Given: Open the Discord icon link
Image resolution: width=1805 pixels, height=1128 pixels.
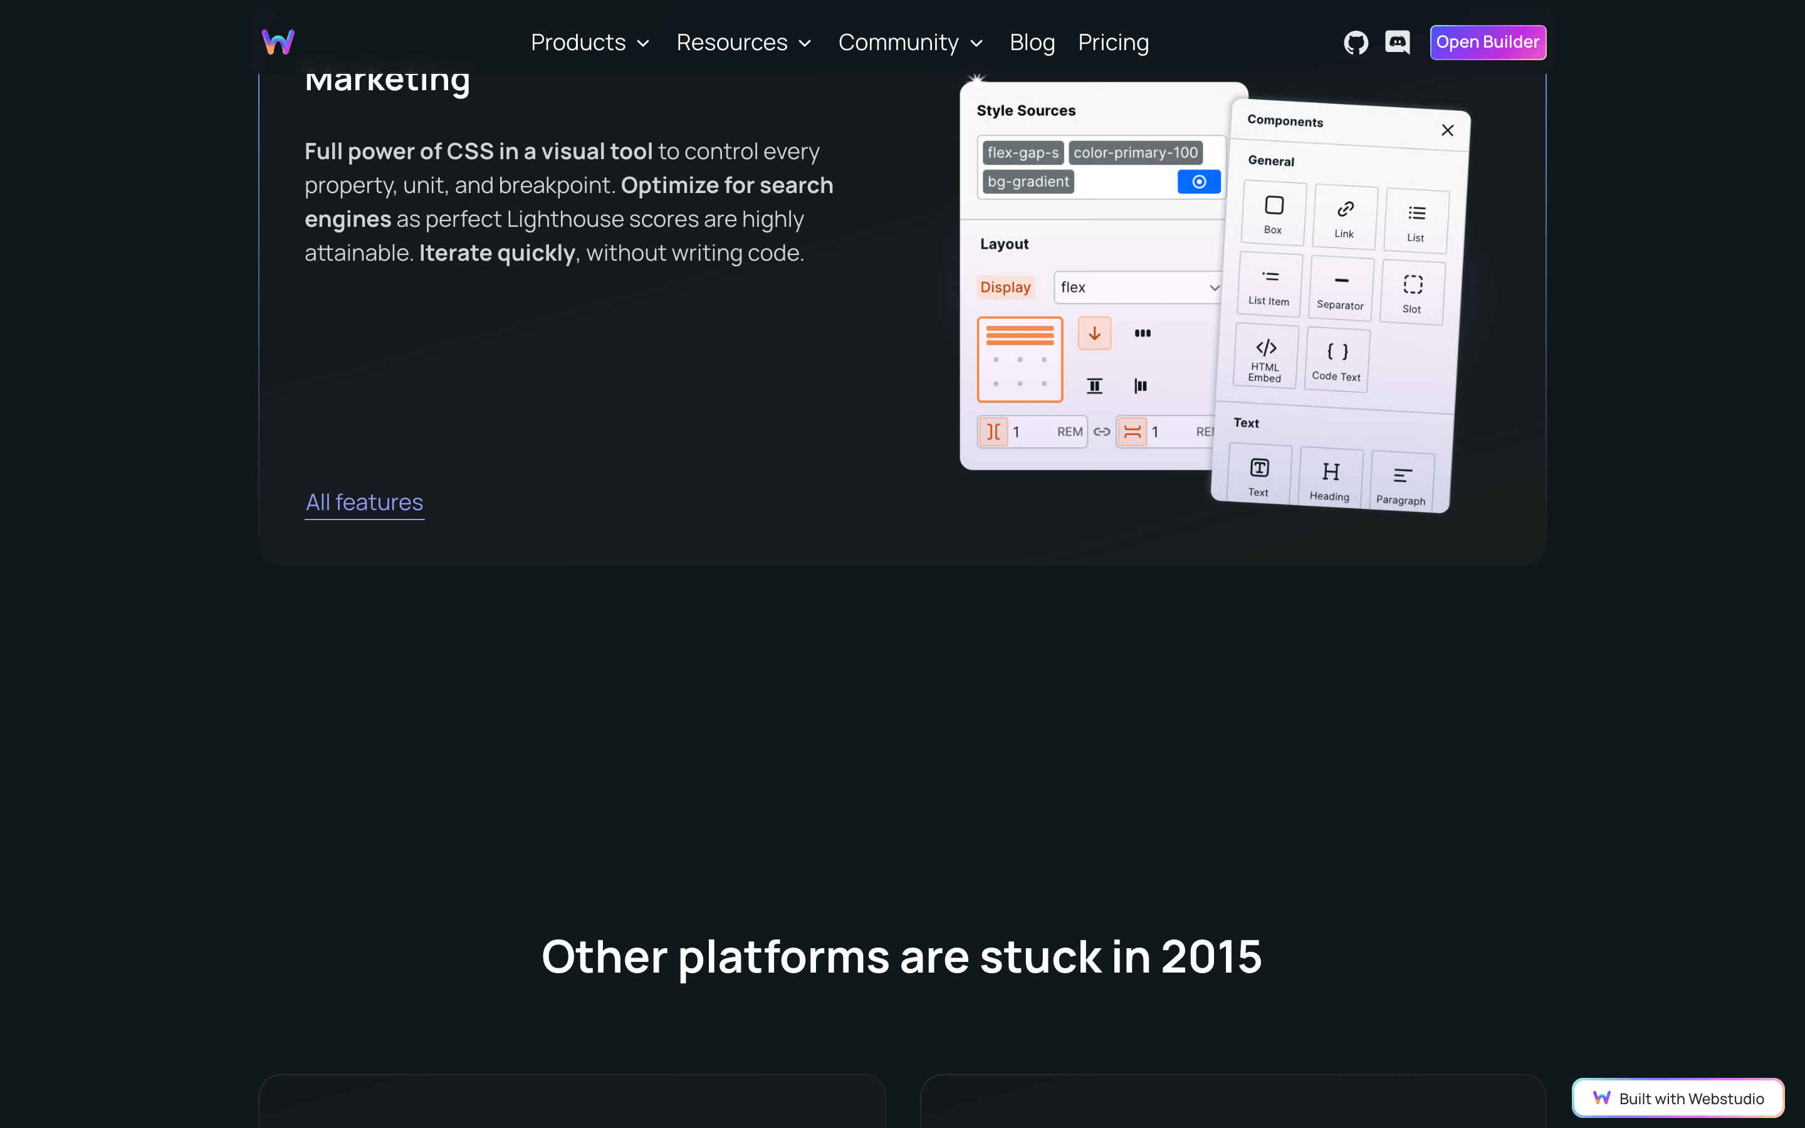Looking at the screenshot, I should click(x=1397, y=43).
